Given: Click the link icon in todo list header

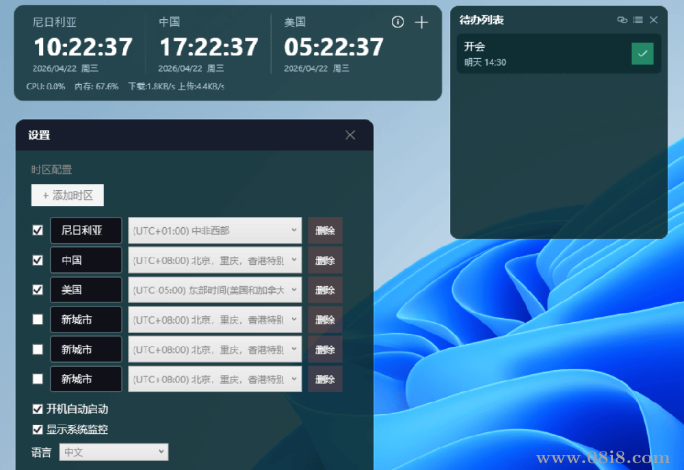Looking at the screenshot, I should click(622, 20).
